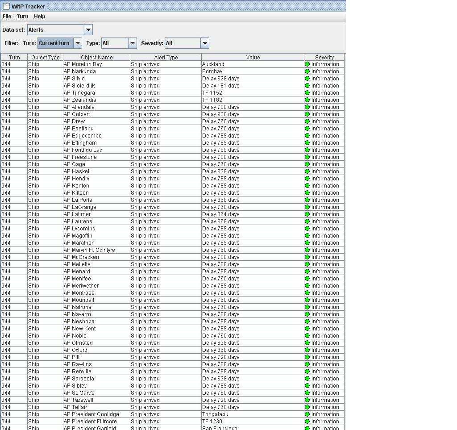Viewport: 457px width, 430px height.
Task: Expand the Type filter dropdown arrow
Action: (x=132, y=43)
